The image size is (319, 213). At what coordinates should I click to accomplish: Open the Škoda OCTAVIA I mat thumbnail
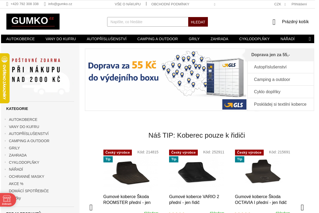(263, 172)
